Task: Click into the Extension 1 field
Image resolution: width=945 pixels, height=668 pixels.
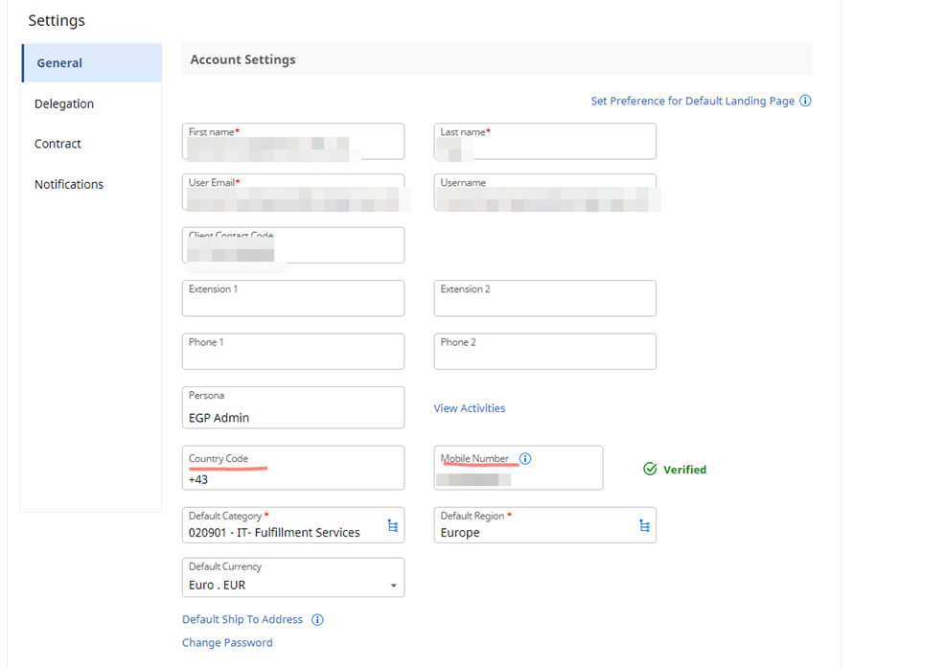Action: (x=292, y=304)
